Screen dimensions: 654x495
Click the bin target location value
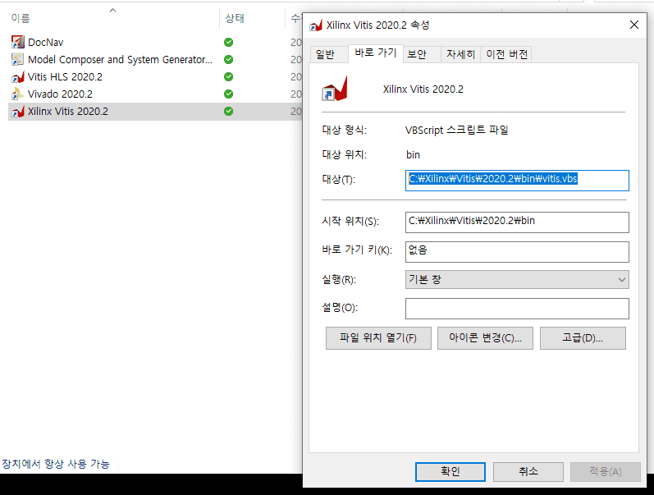pos(413,155)
